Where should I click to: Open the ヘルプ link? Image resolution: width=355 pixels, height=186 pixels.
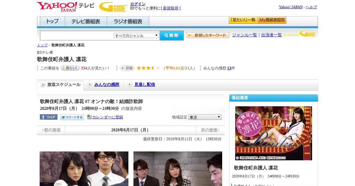[x=311, y=7]
